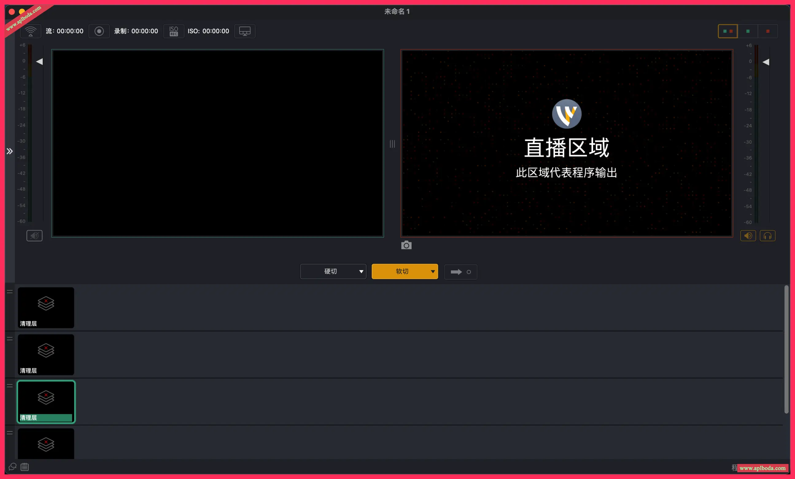Click the divider handle between preview and live
795x479 pixels.
392,144
